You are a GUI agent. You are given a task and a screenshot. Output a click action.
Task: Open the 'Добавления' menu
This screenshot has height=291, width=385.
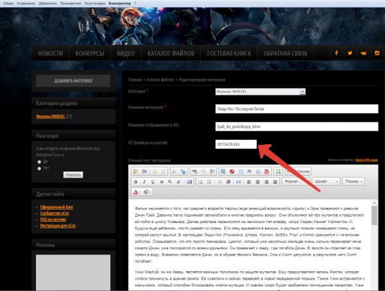tap(47, 3)
